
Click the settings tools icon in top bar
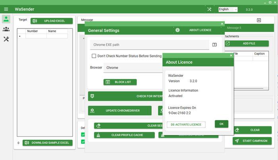coord(210,9)
